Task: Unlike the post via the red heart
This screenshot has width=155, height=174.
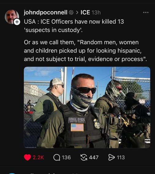Action: (27, 157)
